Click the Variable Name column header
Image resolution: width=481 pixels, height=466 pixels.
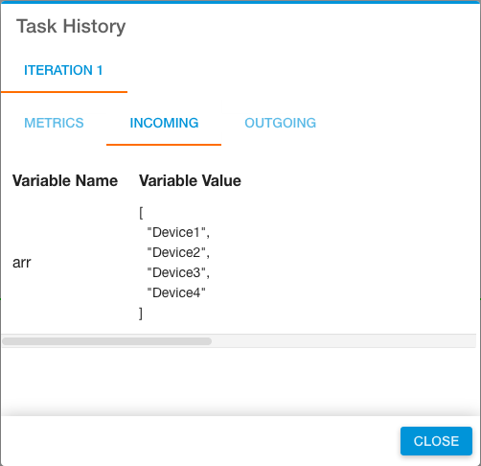65,181
